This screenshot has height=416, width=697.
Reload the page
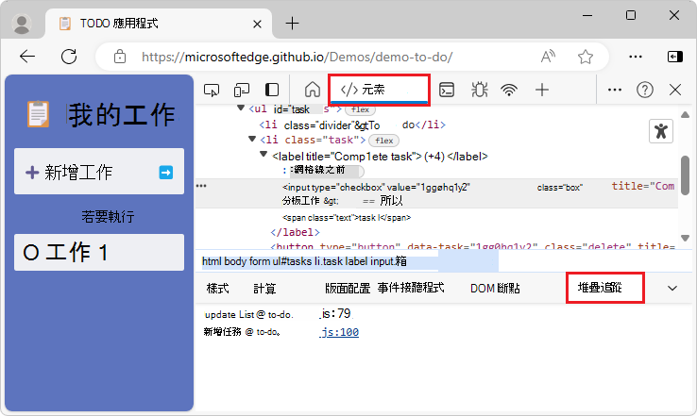[x=69, y=57]
